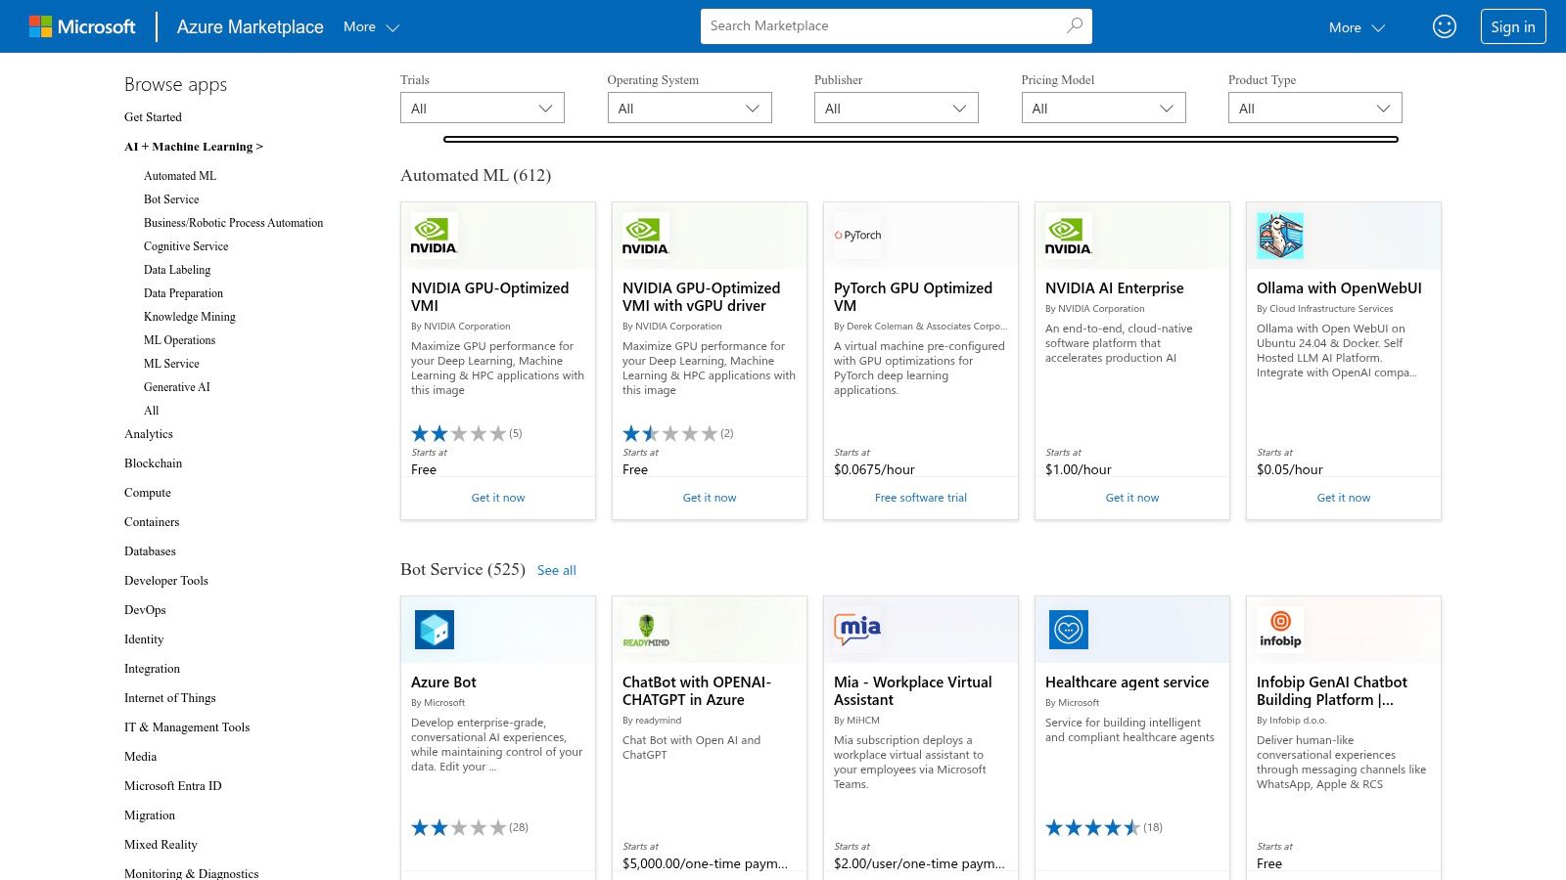1566x880 pixels.
Task: Open the More menu next to Azure Marketplace
Action: click(370, 27)
